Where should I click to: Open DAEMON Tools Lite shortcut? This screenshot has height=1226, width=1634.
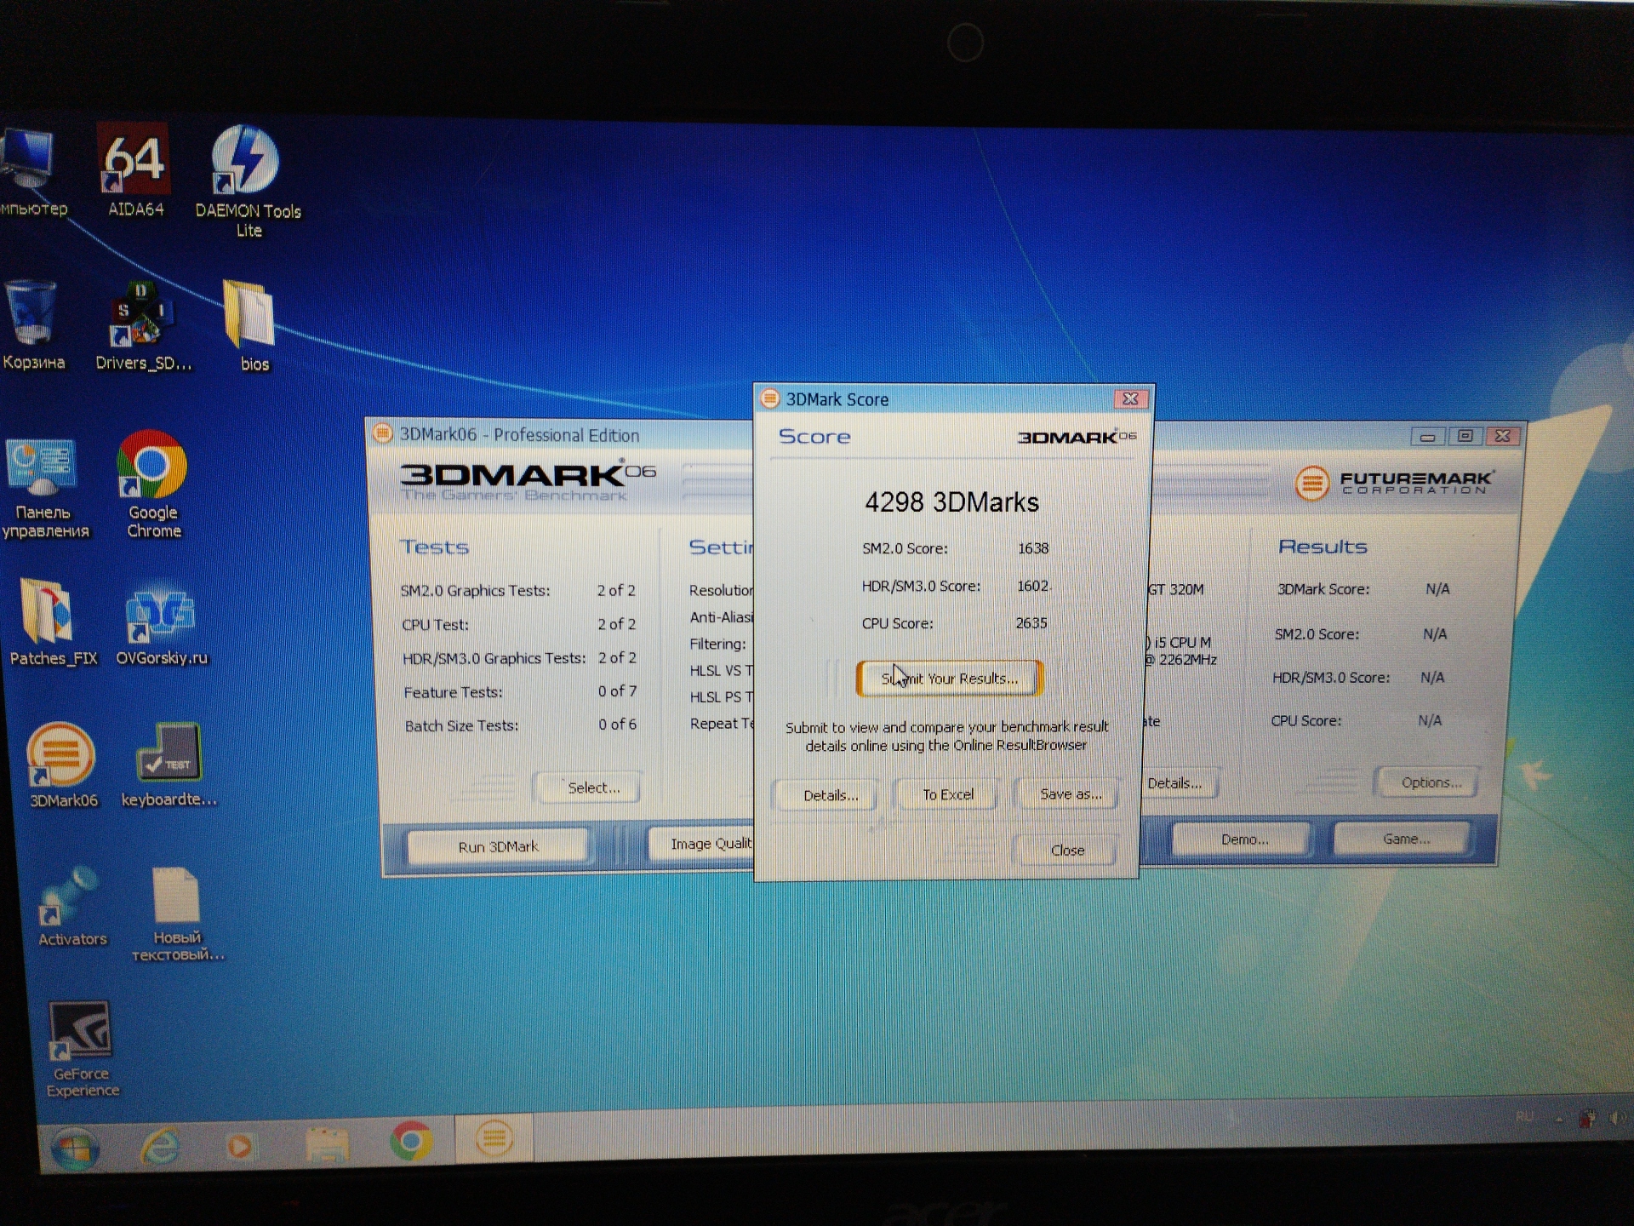point(247,181)
